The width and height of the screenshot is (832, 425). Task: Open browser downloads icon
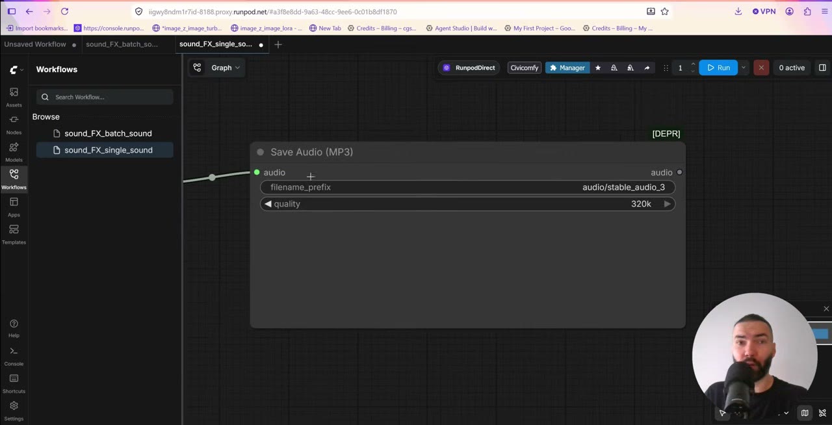point(738,12)
